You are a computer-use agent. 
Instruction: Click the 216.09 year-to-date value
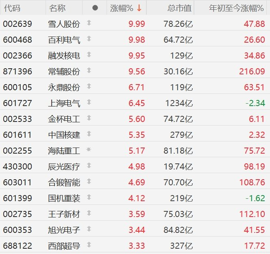tap(252, 72)
